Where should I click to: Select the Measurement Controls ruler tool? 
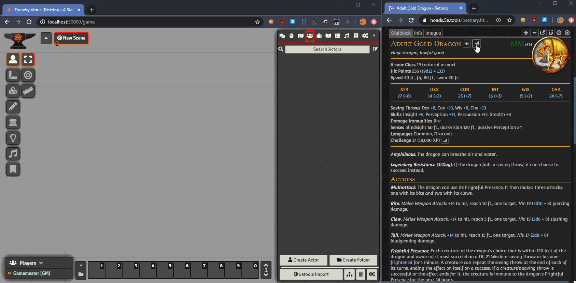13,75
